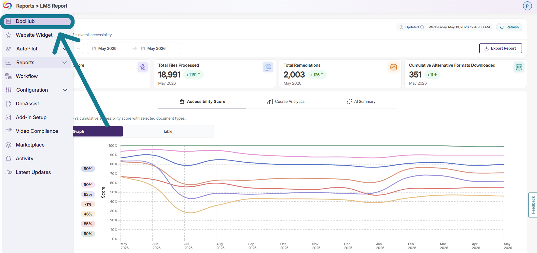The image size is (537, 253).
Task: Switch chart view to Table
Action: (x=168, y=131)
